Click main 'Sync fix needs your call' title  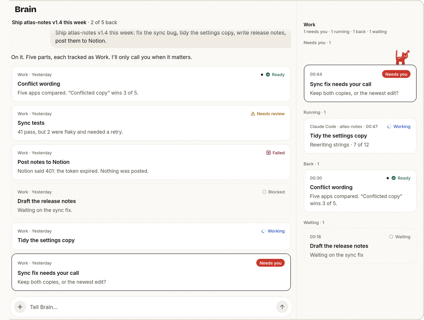48,273
